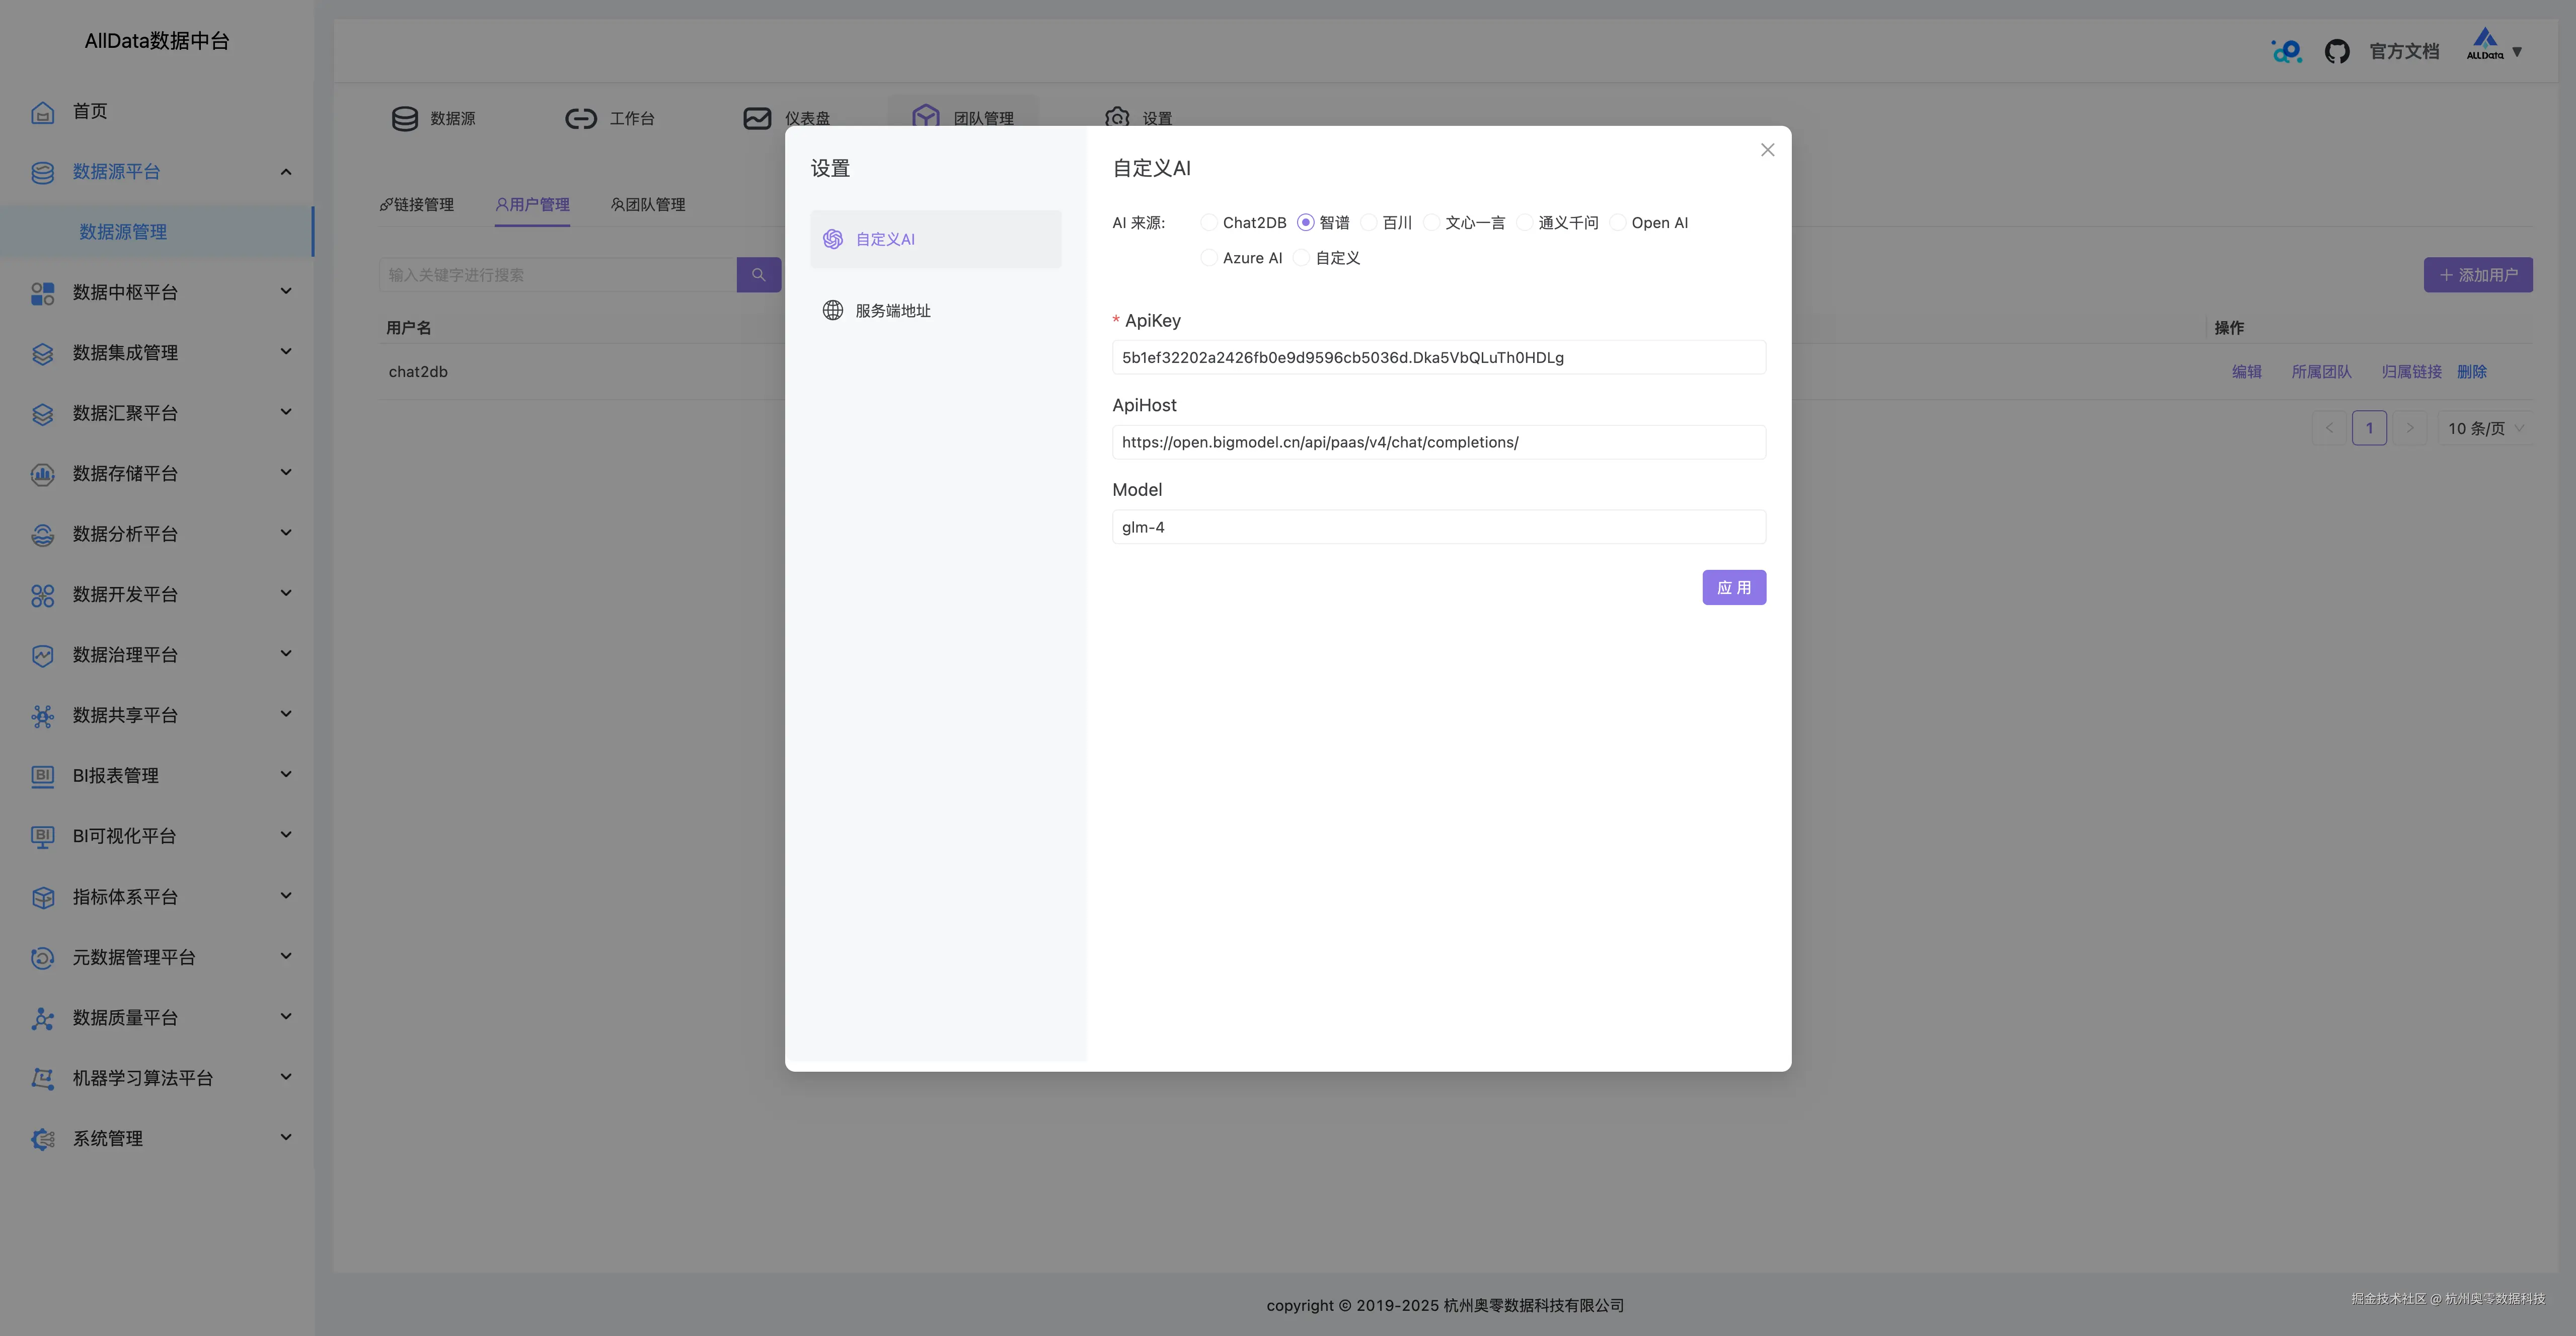2576x1336 pixels.
Task: Select the 通义千问 radio button
Action: 1524,222
